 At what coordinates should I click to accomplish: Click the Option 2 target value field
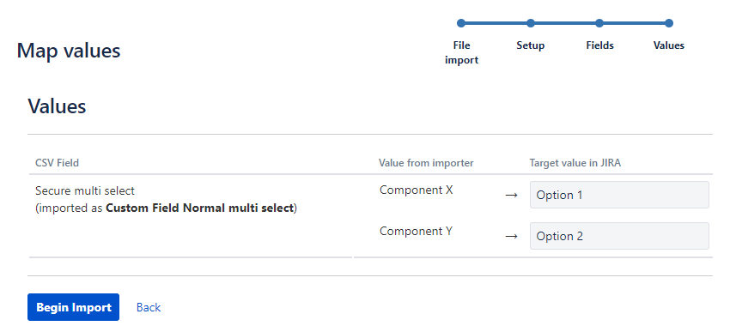(619, 236)
